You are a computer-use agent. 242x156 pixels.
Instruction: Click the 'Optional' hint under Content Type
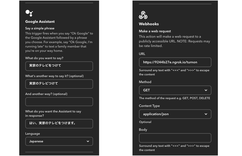coord(145,122)
